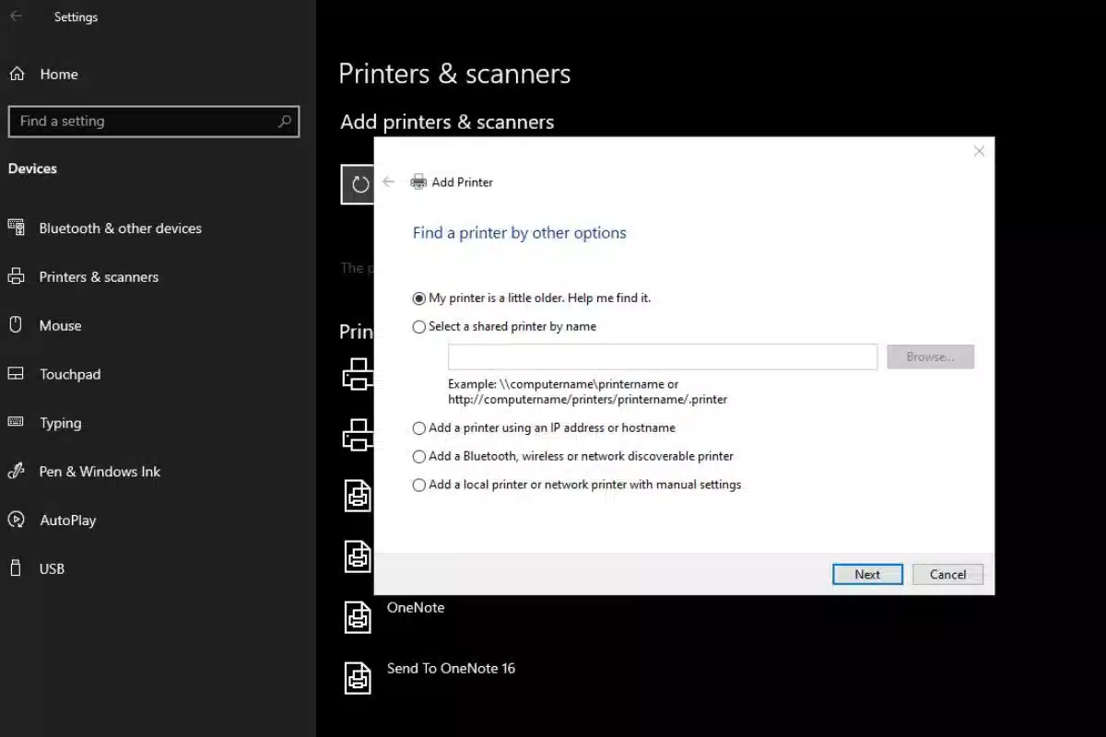Click the Pen & Windows Ink icon
Viewport: 1106px width, 737px height.
[16, 471]
